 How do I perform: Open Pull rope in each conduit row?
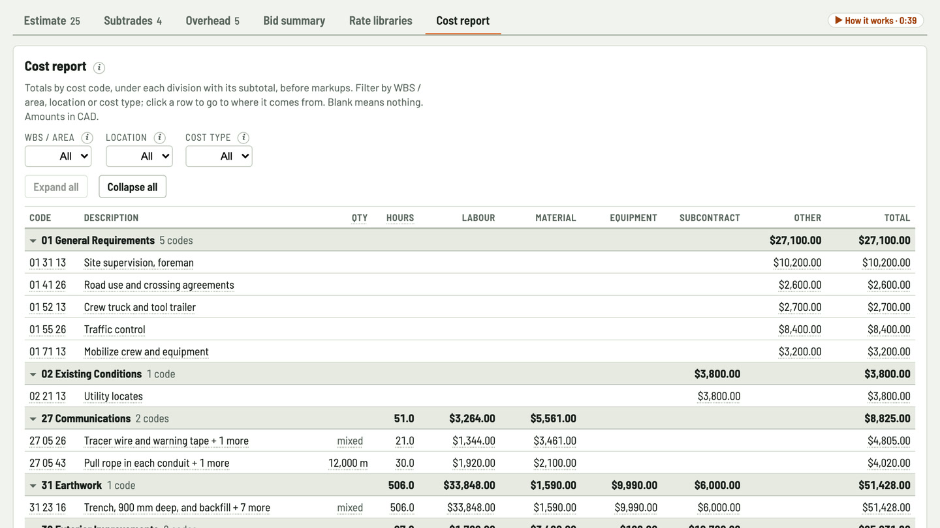pyautogui.click(x=470, y=463)
